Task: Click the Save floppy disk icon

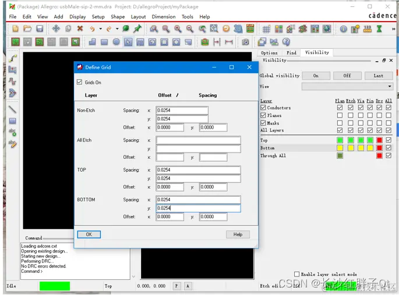Action: [x=40, y=29]
